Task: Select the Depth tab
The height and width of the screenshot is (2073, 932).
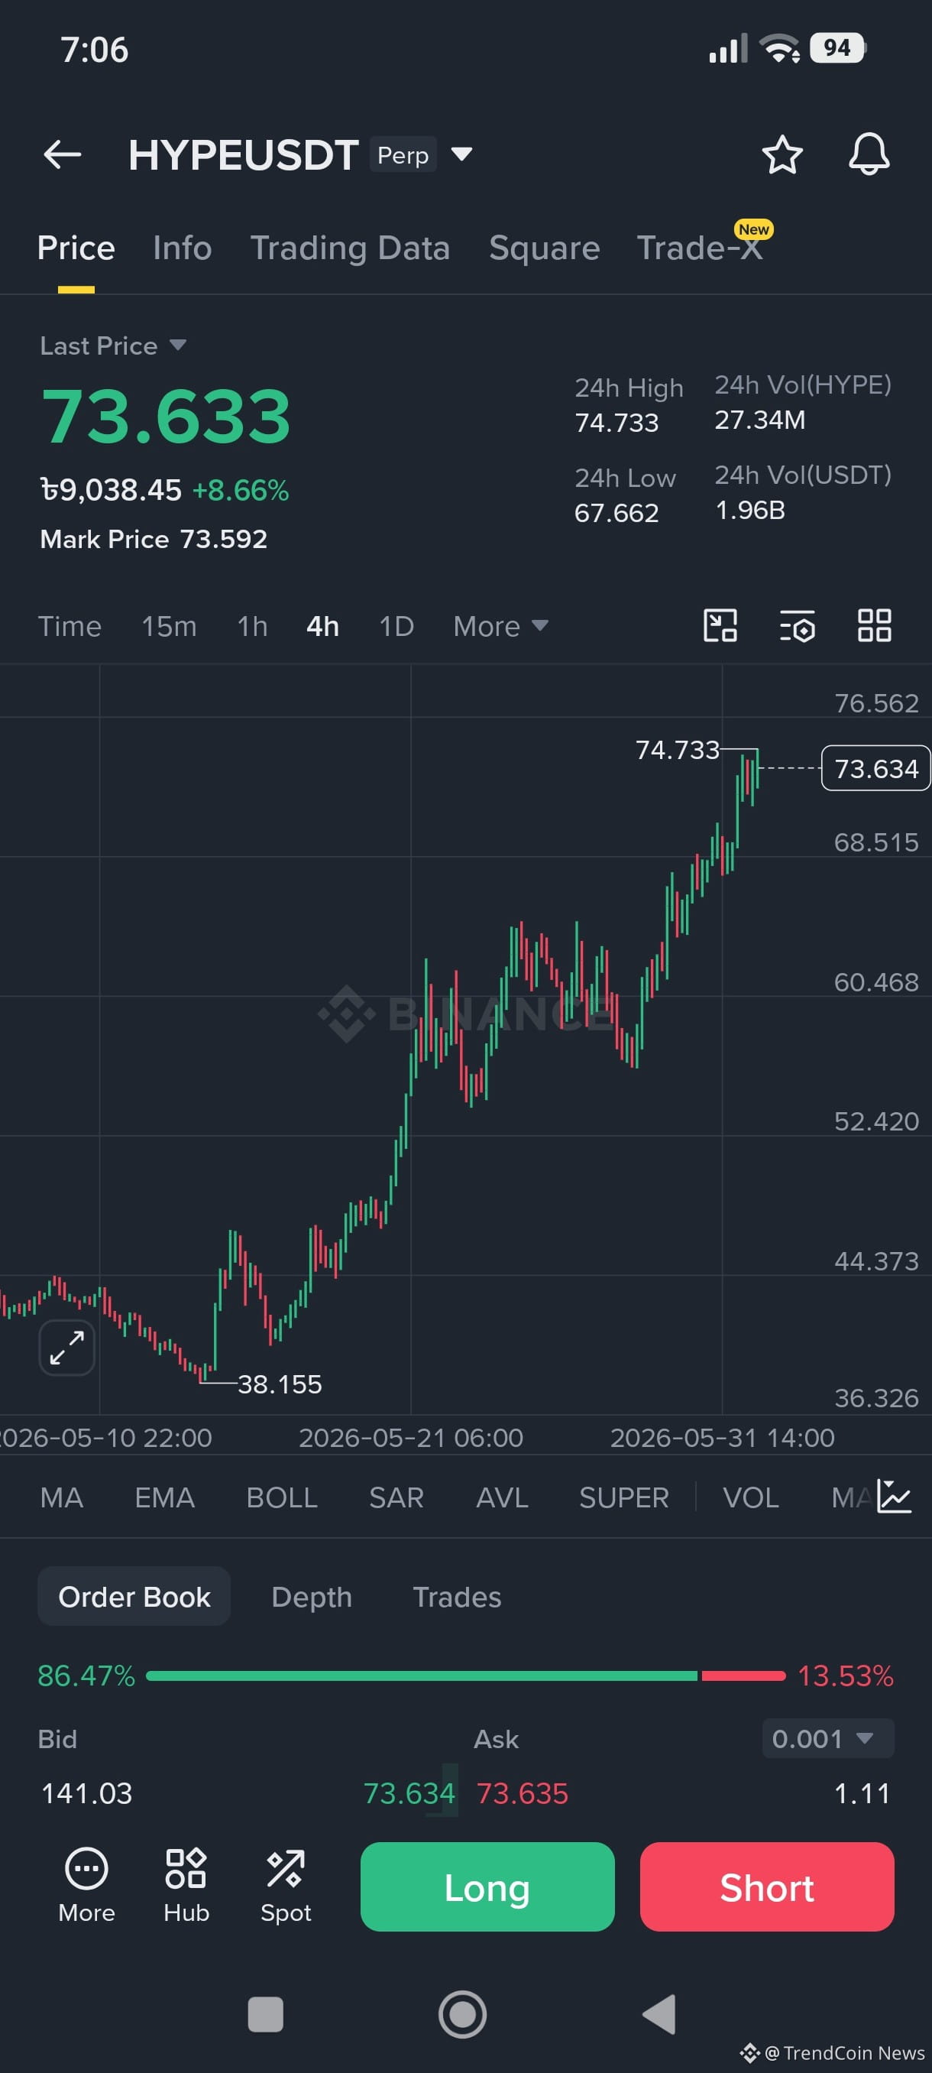Action: click(312, 1597)
